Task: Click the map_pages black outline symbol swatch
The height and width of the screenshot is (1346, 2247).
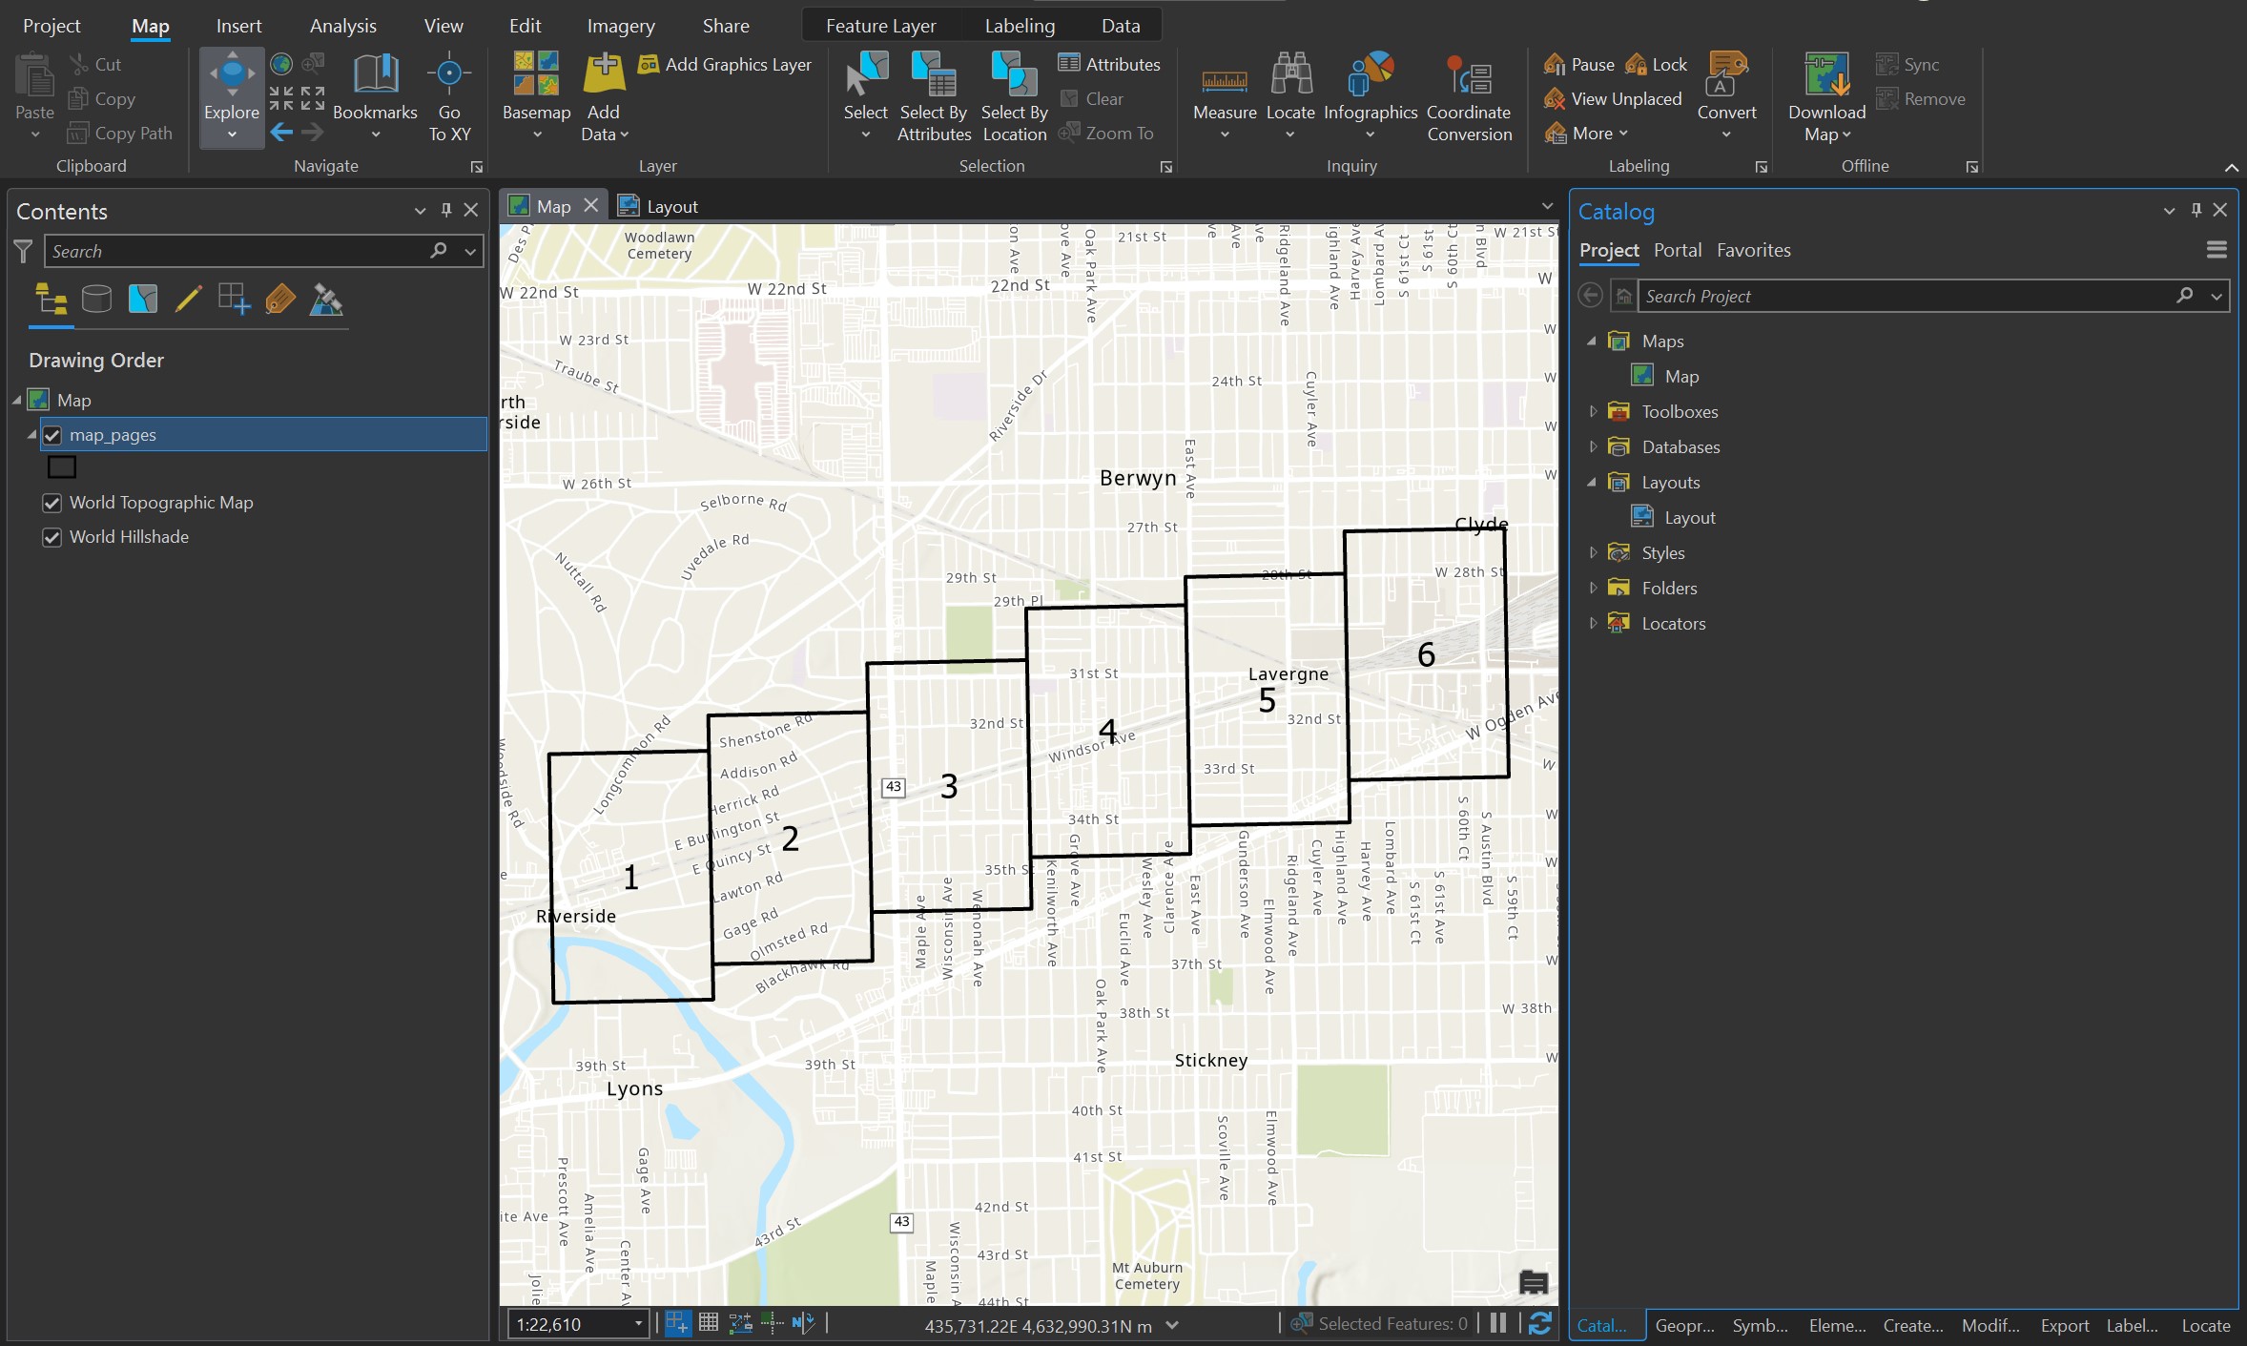Action: click(x=62, y=467)
